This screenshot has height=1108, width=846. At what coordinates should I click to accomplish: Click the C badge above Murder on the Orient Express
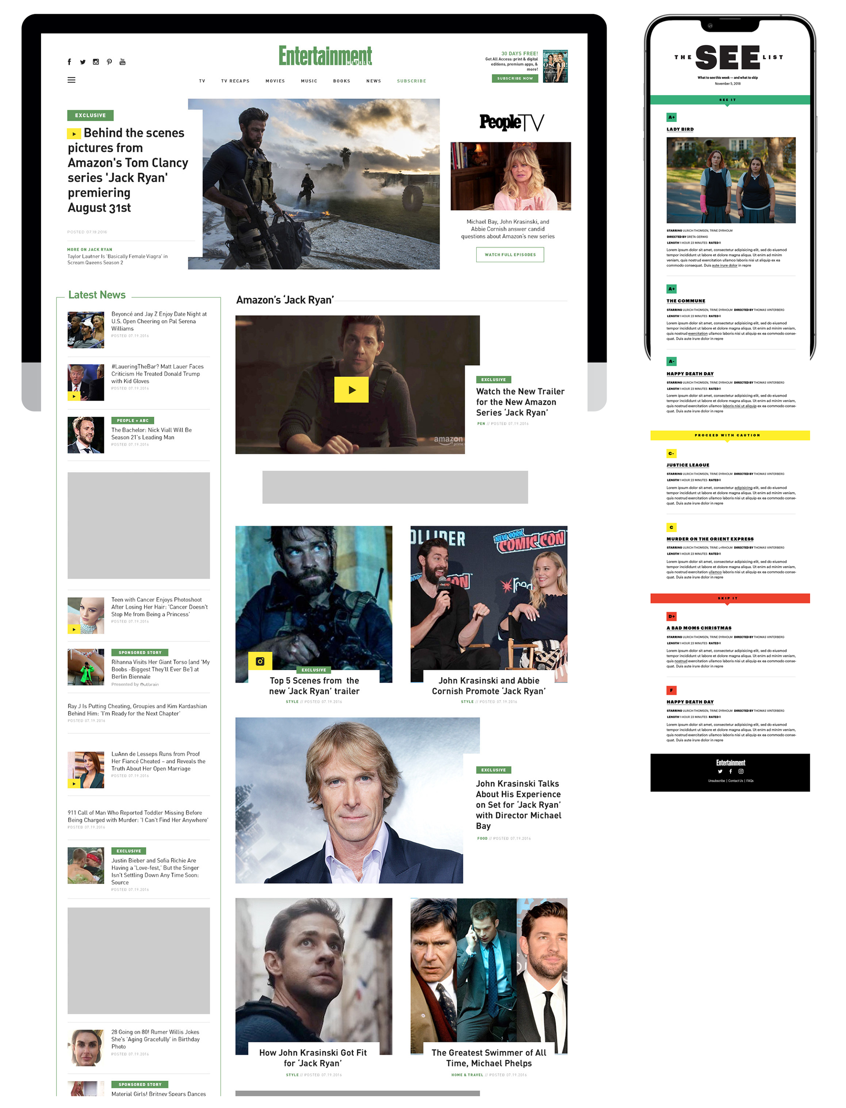(671, 528)
